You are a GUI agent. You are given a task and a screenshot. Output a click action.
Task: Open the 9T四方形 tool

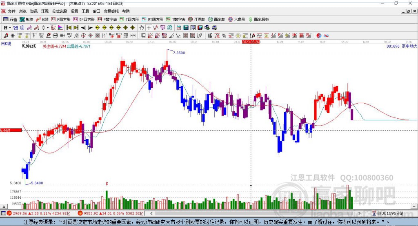pos(153,20)
